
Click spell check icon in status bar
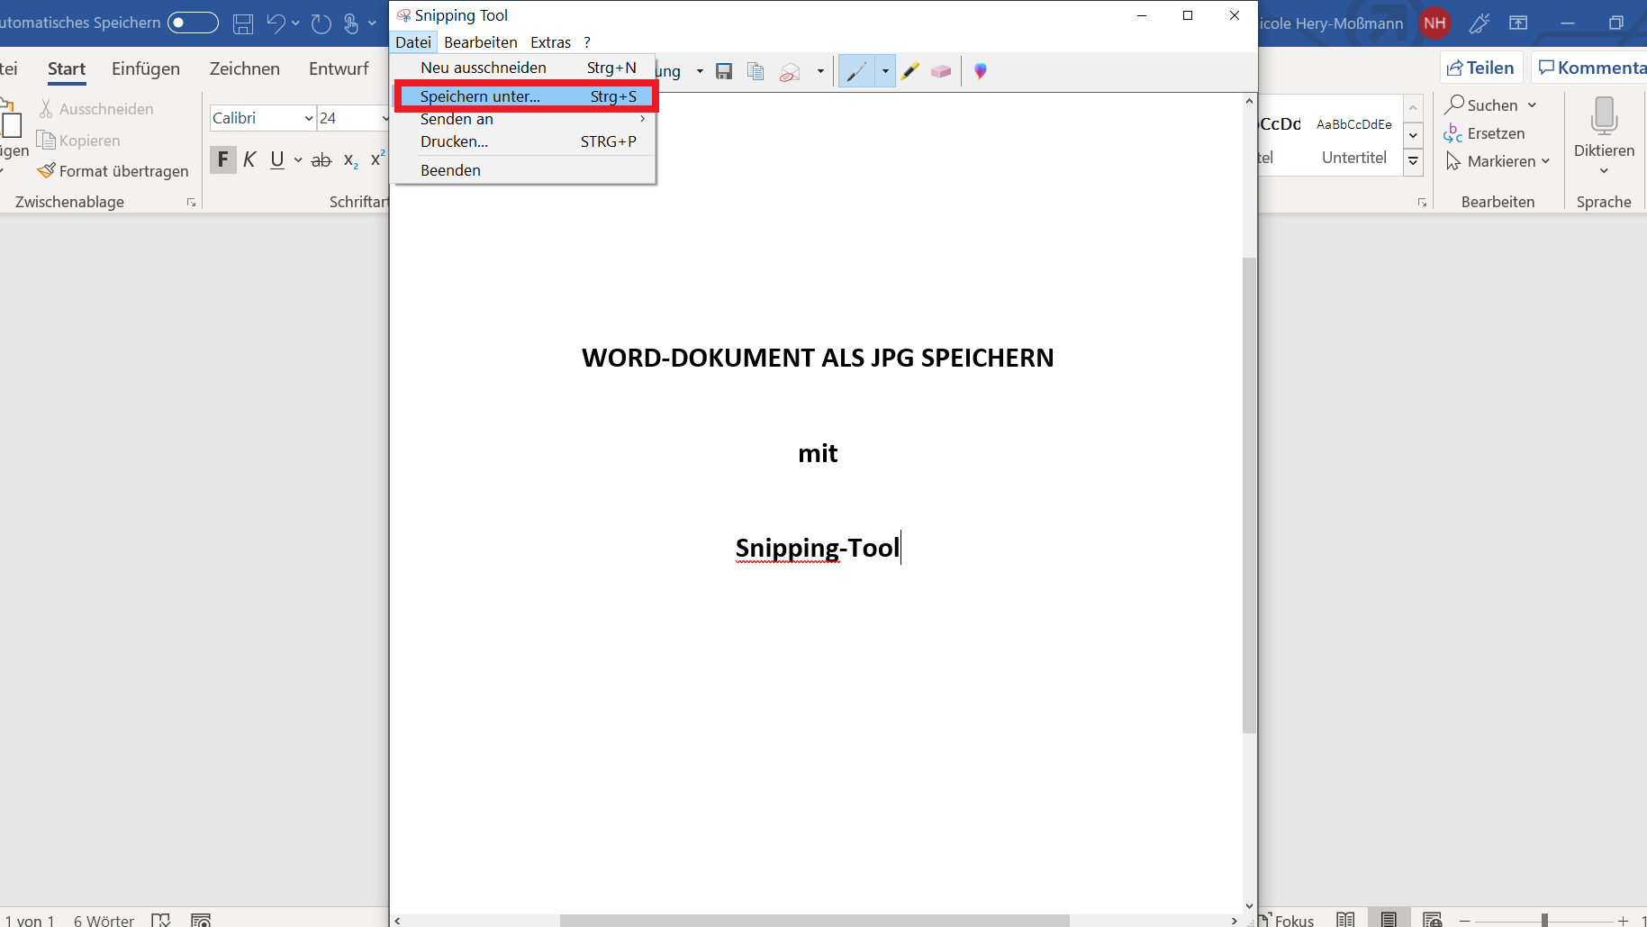click(x=161, y=920)
